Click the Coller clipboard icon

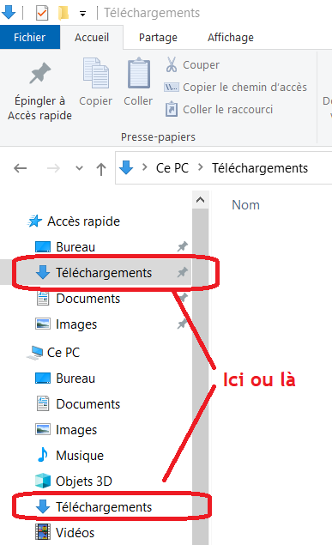tap(139, 73)
